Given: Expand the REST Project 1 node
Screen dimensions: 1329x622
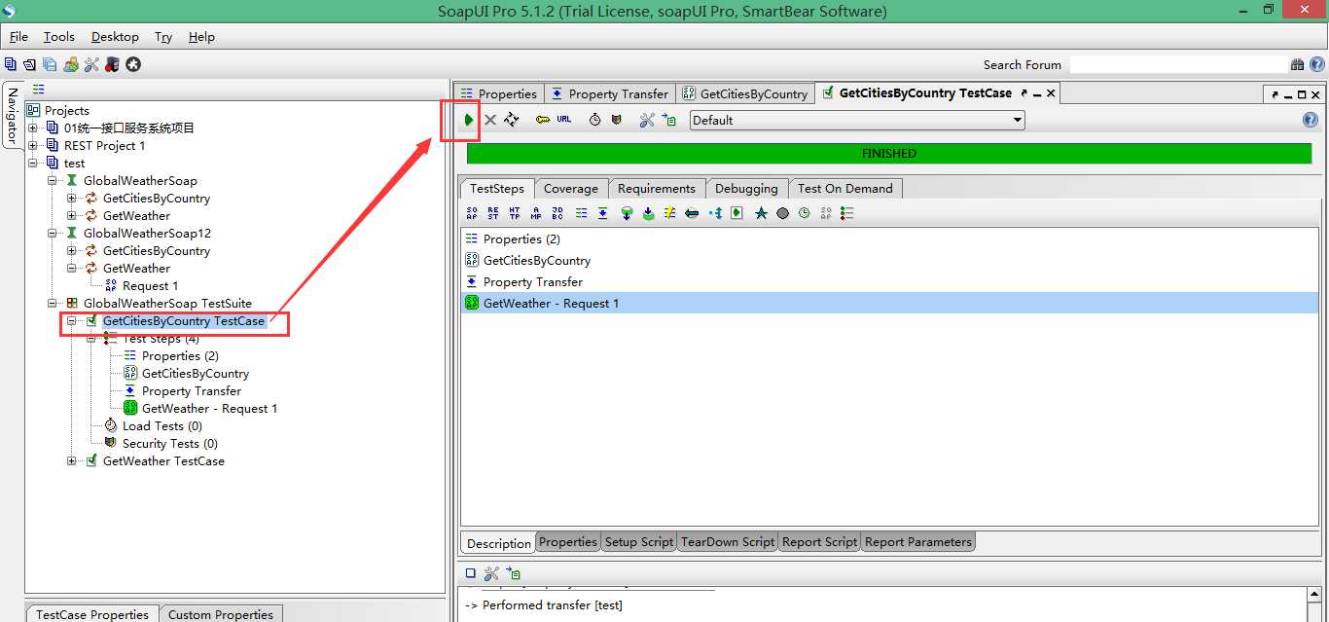Looking at the screenshot, I should pyautogui.click(x=33, y=146).
